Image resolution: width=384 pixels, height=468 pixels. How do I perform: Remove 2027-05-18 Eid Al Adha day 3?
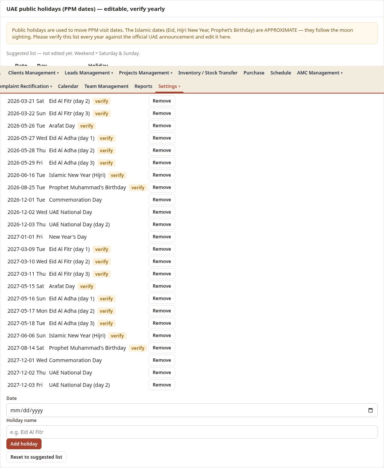[162, 323]
